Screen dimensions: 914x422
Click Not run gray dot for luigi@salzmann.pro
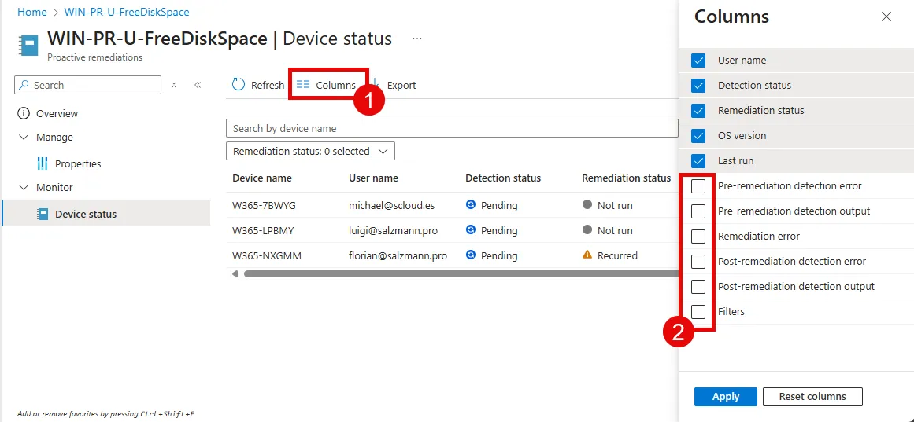click(587, 230)
